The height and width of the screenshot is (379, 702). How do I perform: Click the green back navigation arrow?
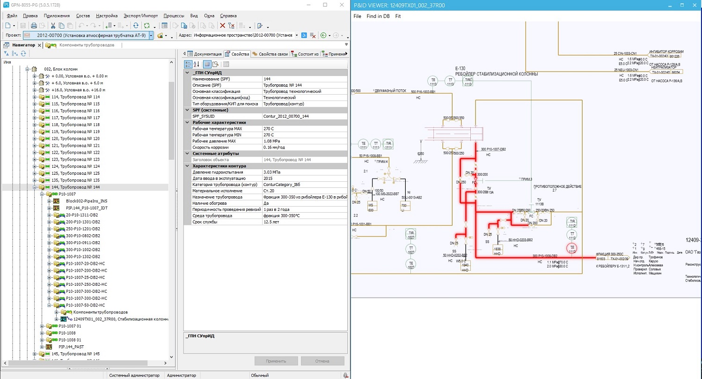[323, 36]
